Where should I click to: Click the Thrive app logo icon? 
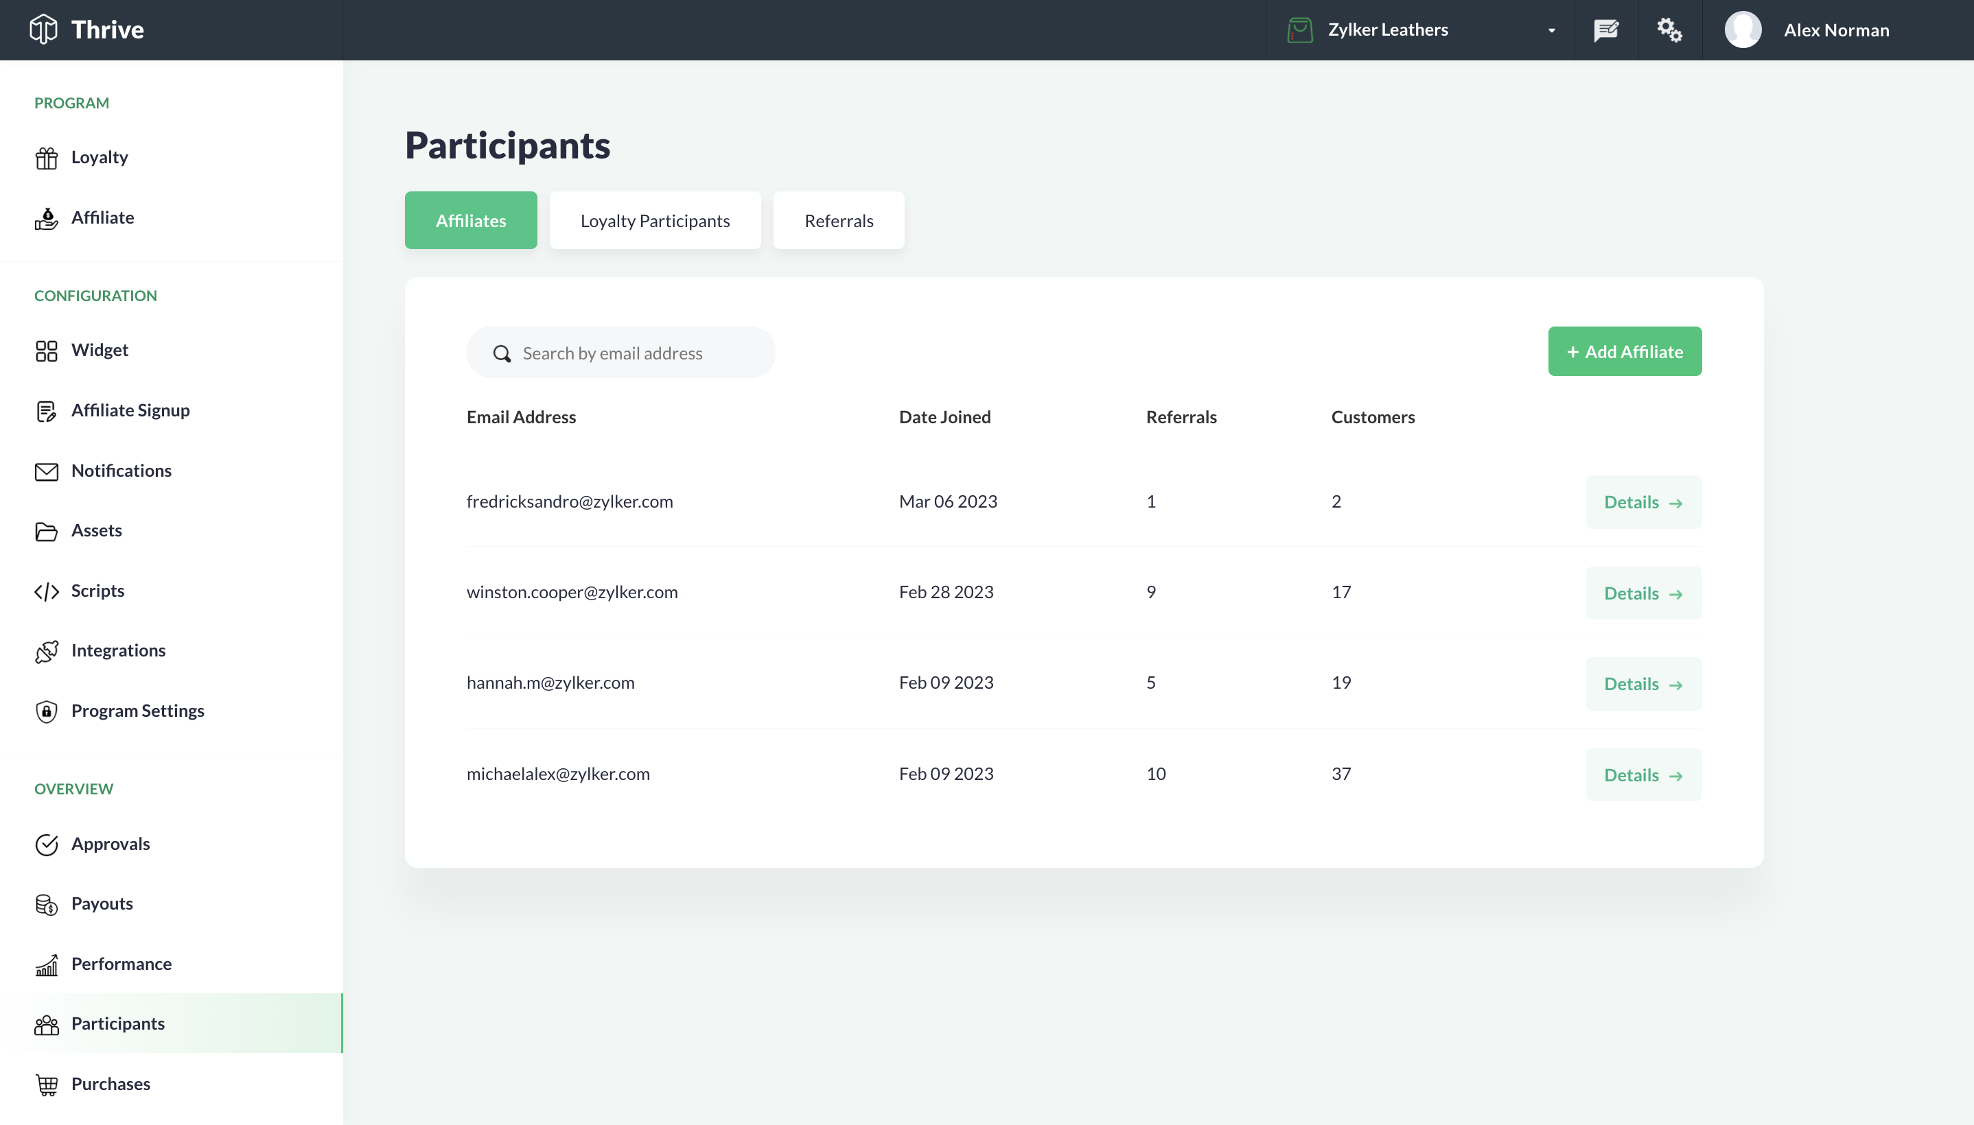click(40, 28)
